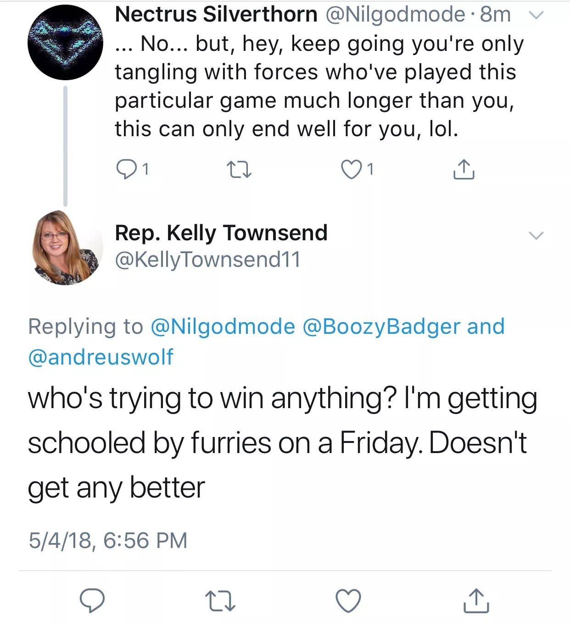This screenshot has height=625, width=570.
Task: Open the 8m timestamp on Nectrus's tweet
Action: point(495,15)
